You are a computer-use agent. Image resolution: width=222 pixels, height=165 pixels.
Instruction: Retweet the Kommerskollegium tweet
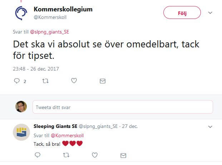45,81
